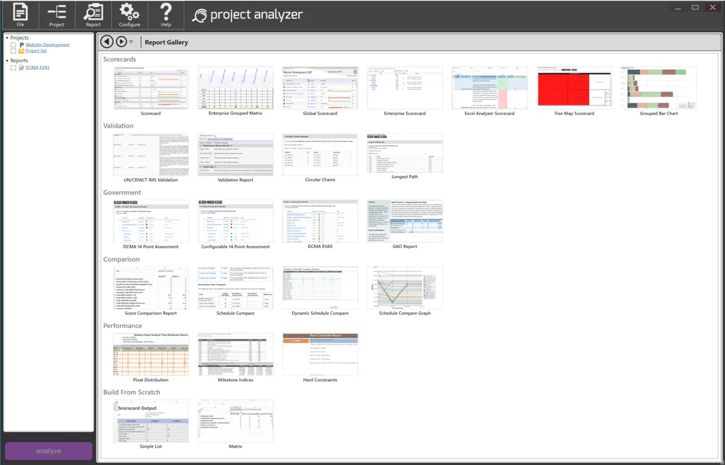Select the Global Scorecard thumbnail
This screenshot has width=725, height=465.
coord(320,88)
